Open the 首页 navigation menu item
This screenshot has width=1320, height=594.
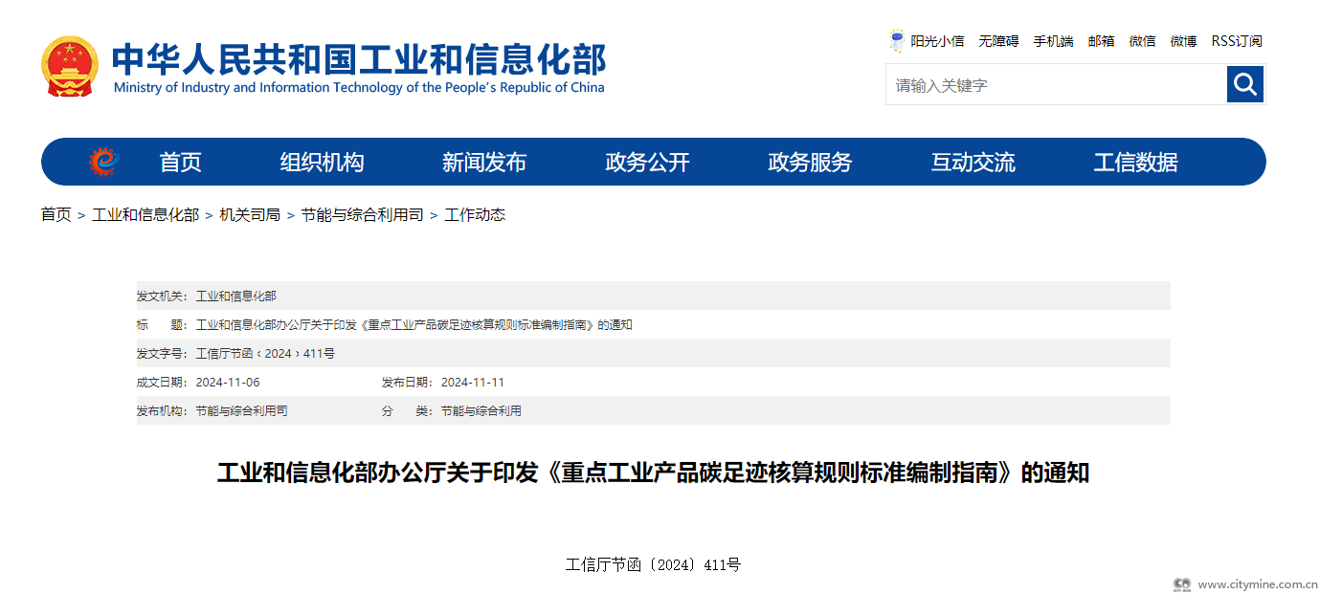point(180,163)
